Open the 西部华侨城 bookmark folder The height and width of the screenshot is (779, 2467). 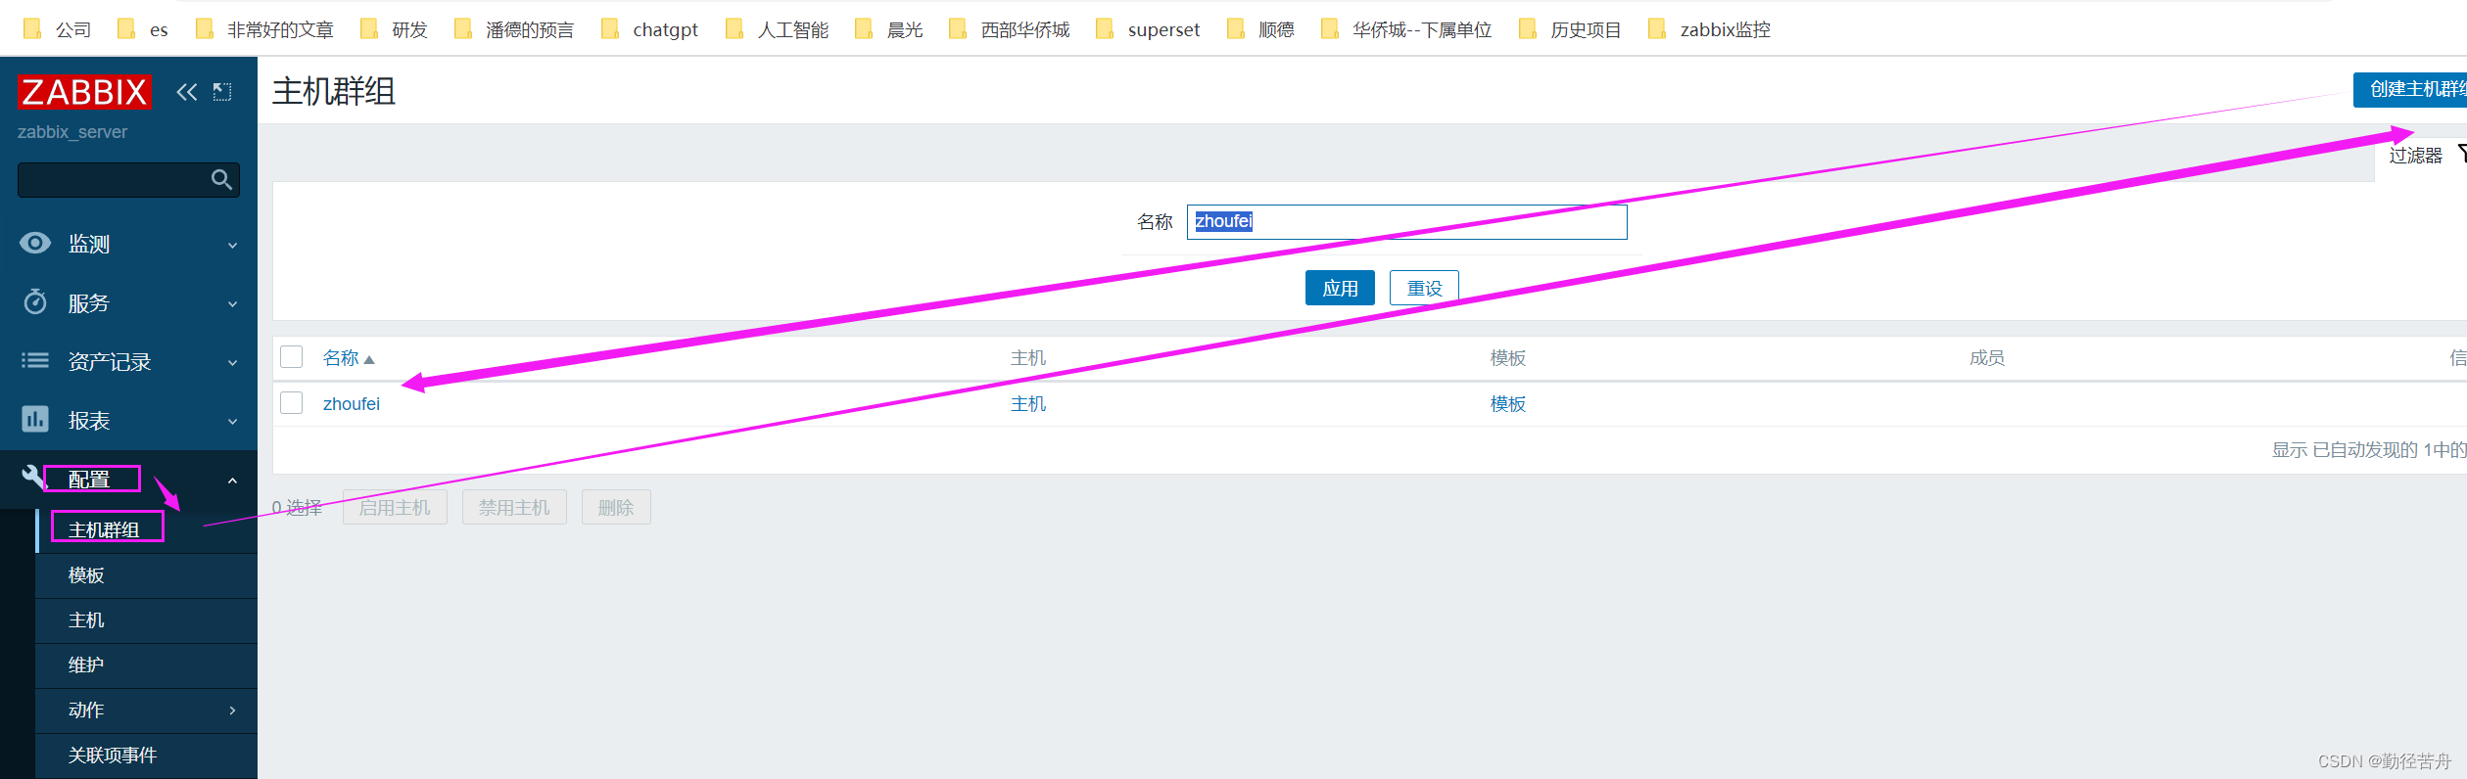(1010, 29)
